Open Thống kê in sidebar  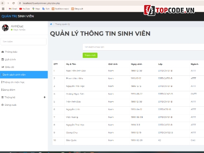coord(10,97)
